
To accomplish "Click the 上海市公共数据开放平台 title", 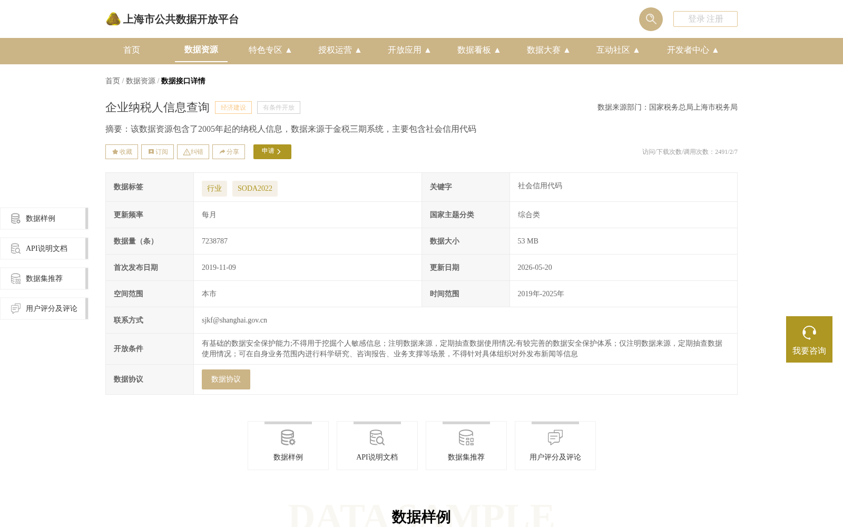I will tap(181, 19).
